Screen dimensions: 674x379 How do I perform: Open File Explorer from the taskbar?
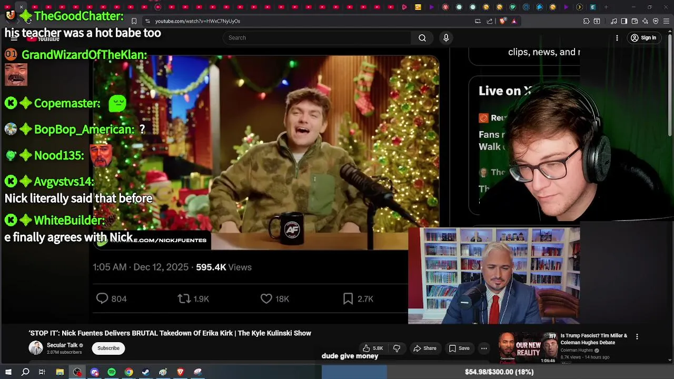(x=60, y=372)
